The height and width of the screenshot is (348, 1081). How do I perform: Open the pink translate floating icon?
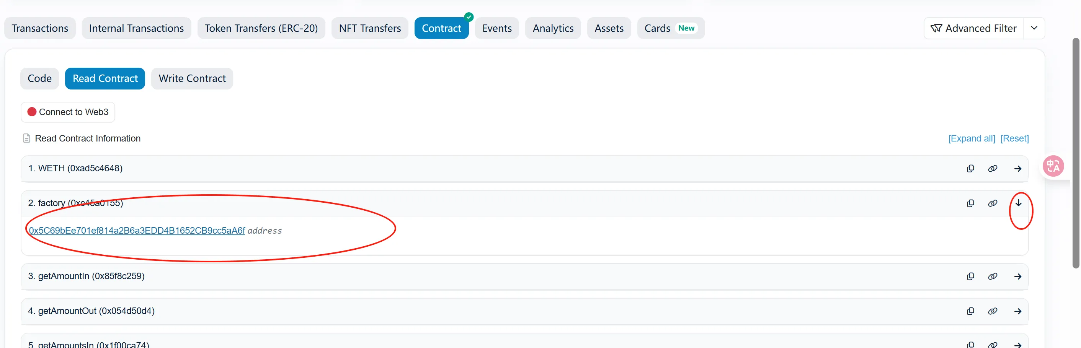click(x=1053, y=166)
